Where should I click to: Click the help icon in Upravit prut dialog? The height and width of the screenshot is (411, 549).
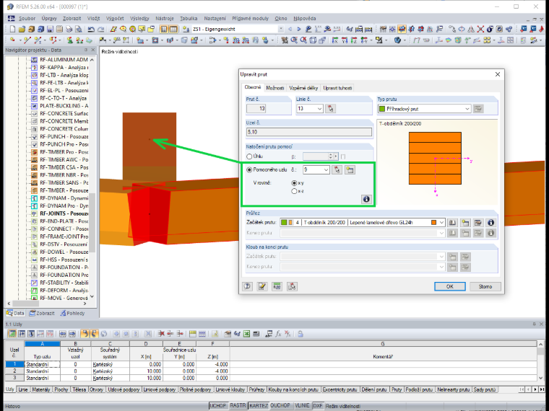pos(248,286)
